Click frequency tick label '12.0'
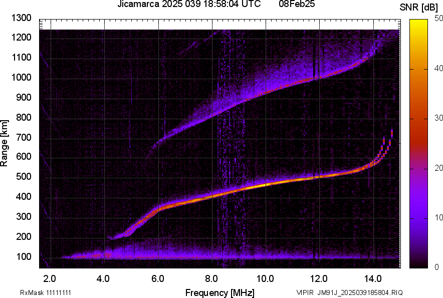443x298 pixels. point(319,279)
